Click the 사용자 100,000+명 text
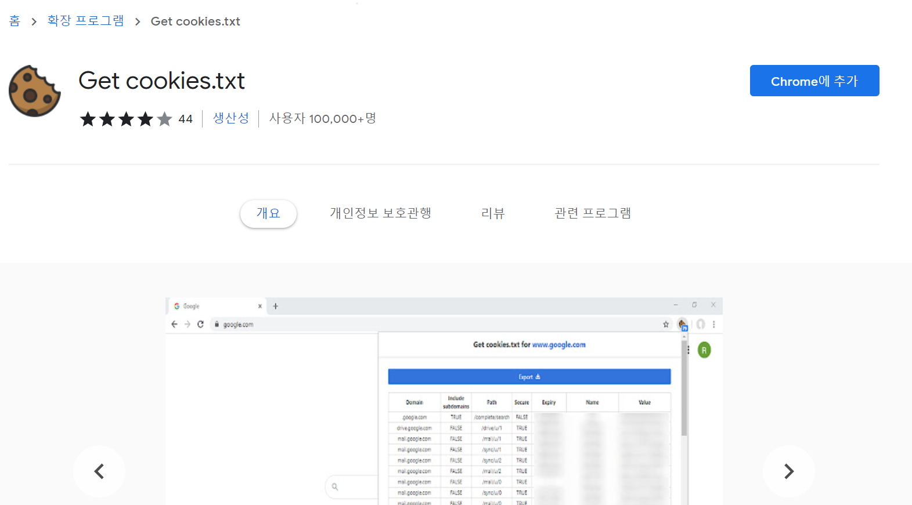This screenshot has width=912, height=505. tap(323, 118)
